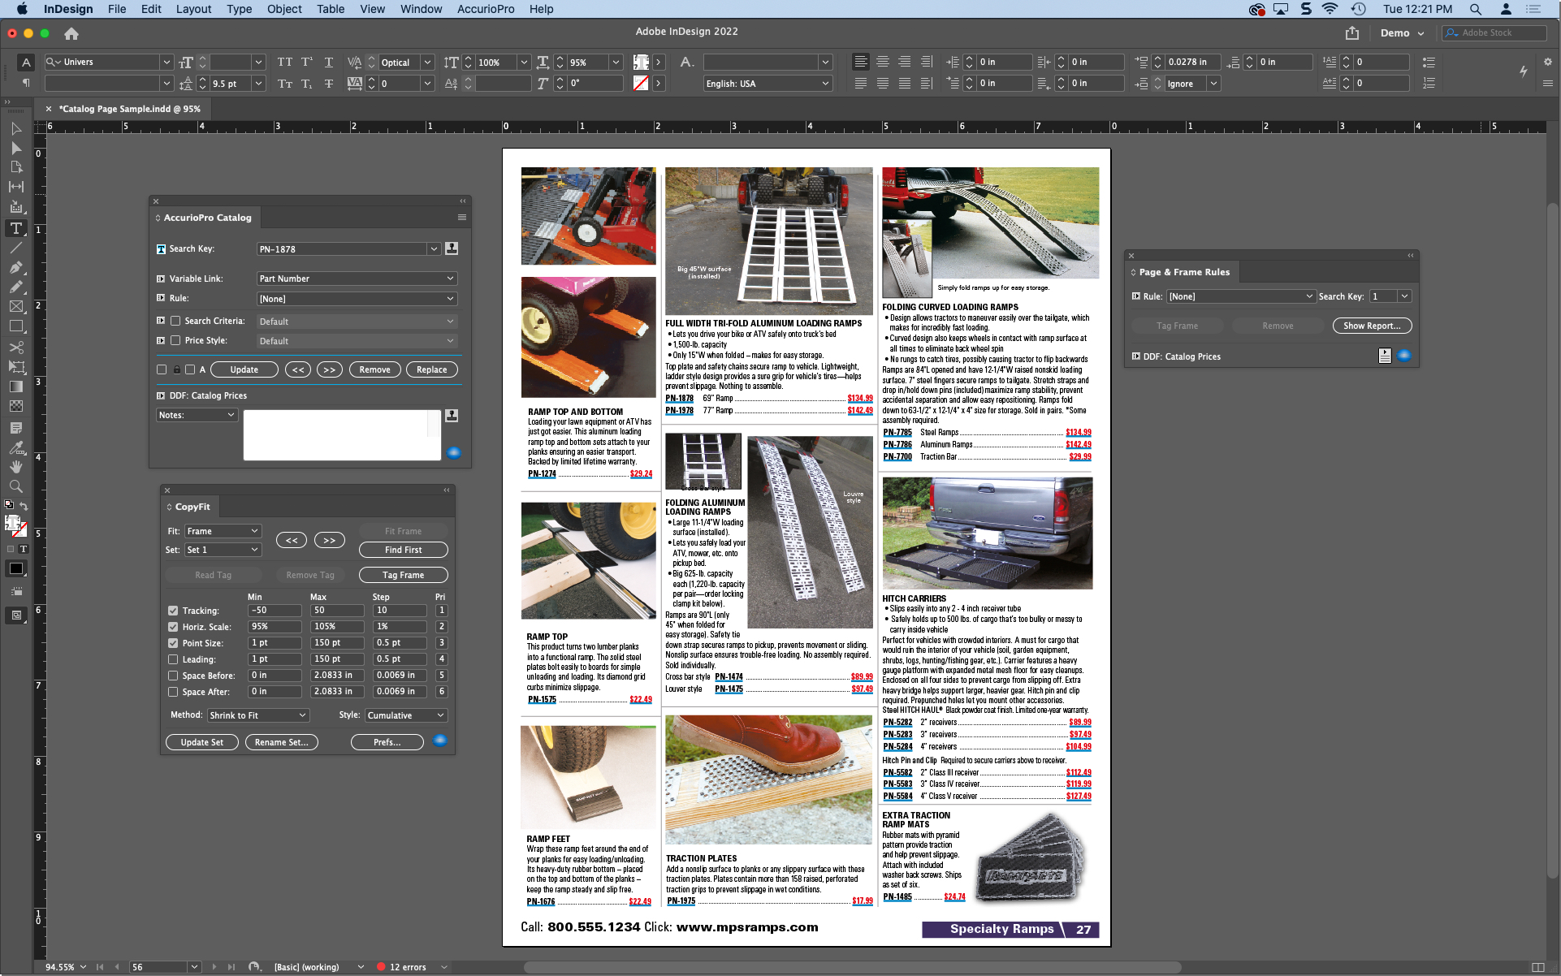Select the Rectangle Frame tool

pyautogui.click(x=16, y=306)
